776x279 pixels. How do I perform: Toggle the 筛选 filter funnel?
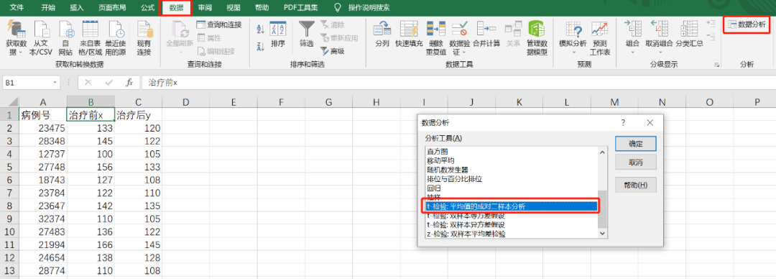[x=306, y=35]
